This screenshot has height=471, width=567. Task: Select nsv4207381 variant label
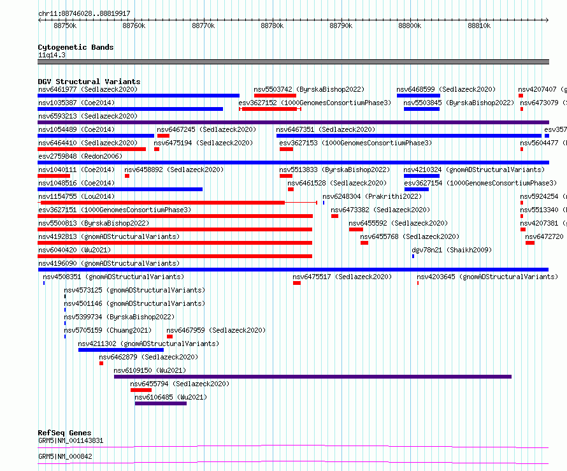click(543, 223)
